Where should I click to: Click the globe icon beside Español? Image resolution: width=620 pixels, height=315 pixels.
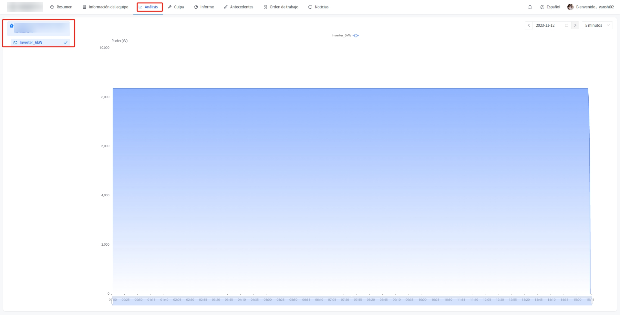click(x=542, y=7)
